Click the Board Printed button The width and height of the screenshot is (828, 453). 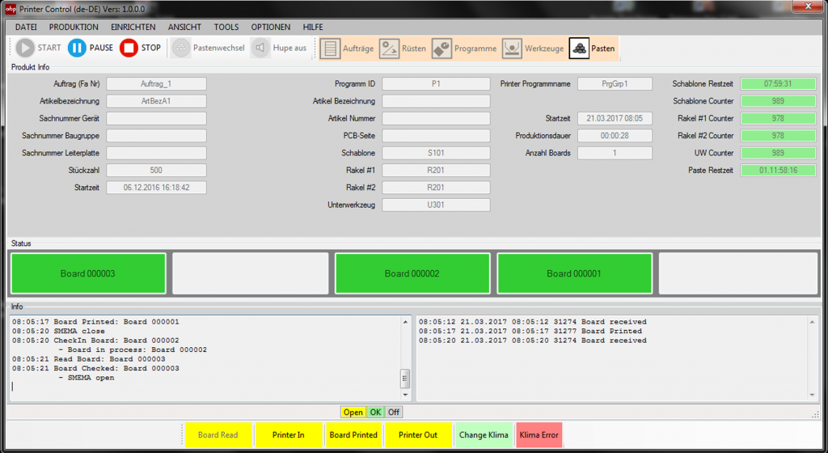point(353,435)
